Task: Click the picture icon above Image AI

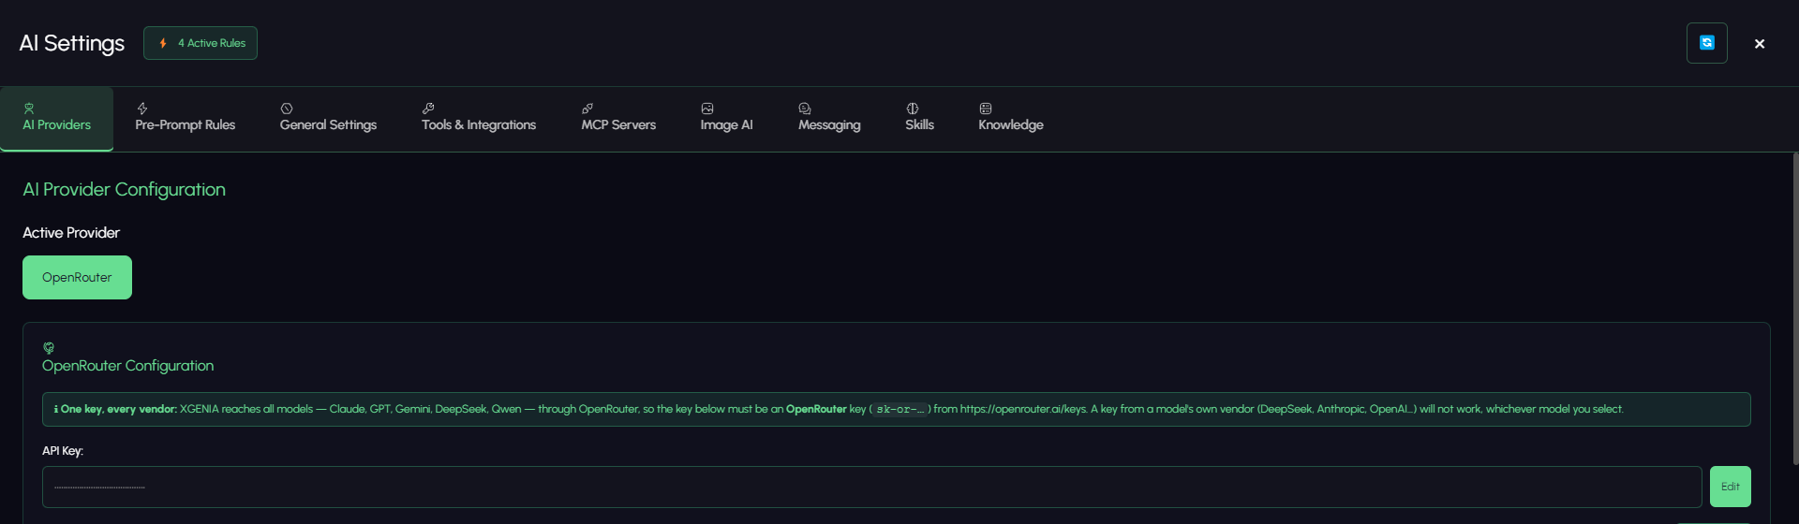Action: pos(707,109)
